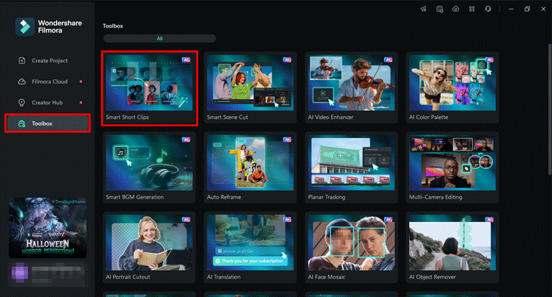Select the Toolbox menu item
Screen dimensions: 552x297
click(x=47, y=124)
